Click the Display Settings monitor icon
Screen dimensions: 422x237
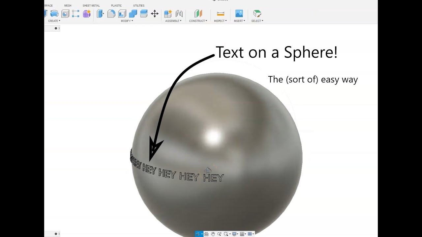coord(234,234)
